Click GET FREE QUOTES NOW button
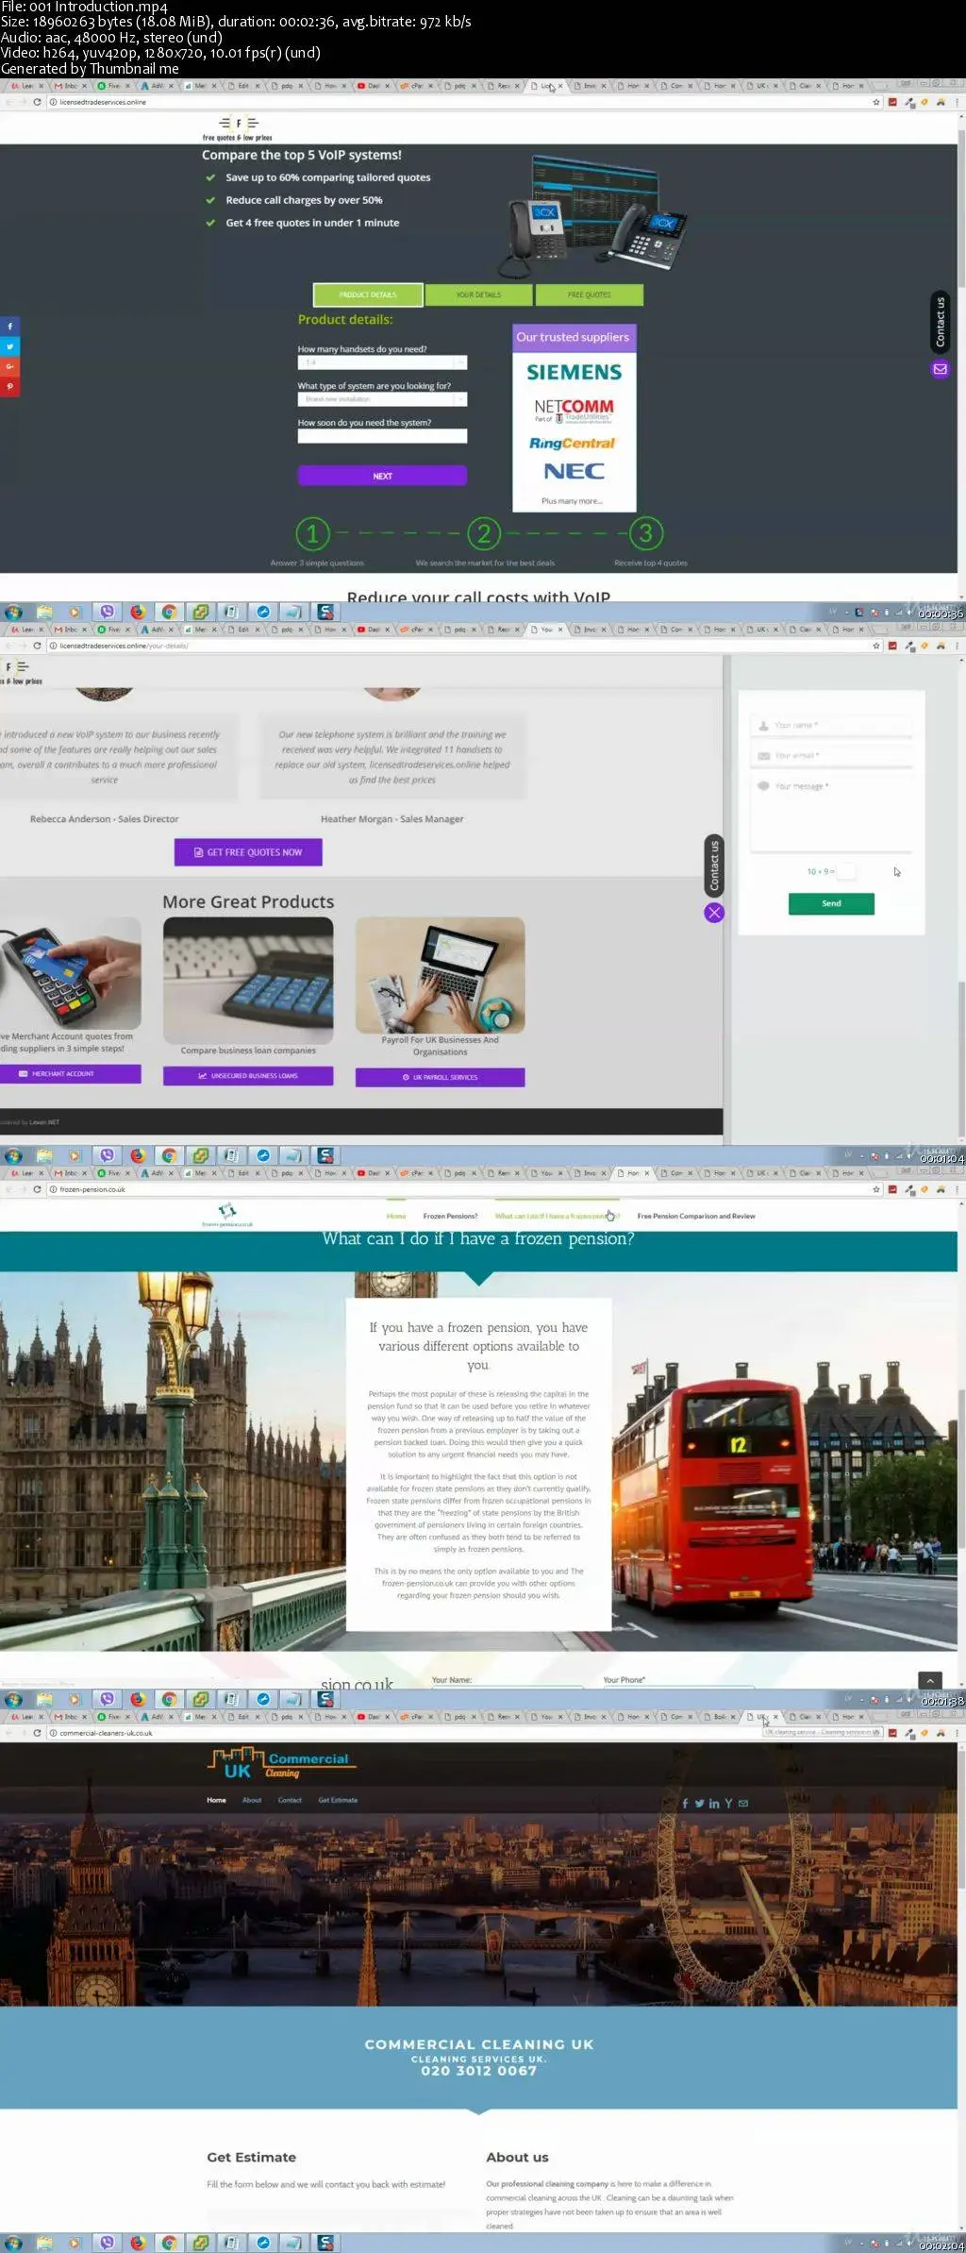Image resolution: width=966 pixels, height=2253 pixels. [248, 852]
